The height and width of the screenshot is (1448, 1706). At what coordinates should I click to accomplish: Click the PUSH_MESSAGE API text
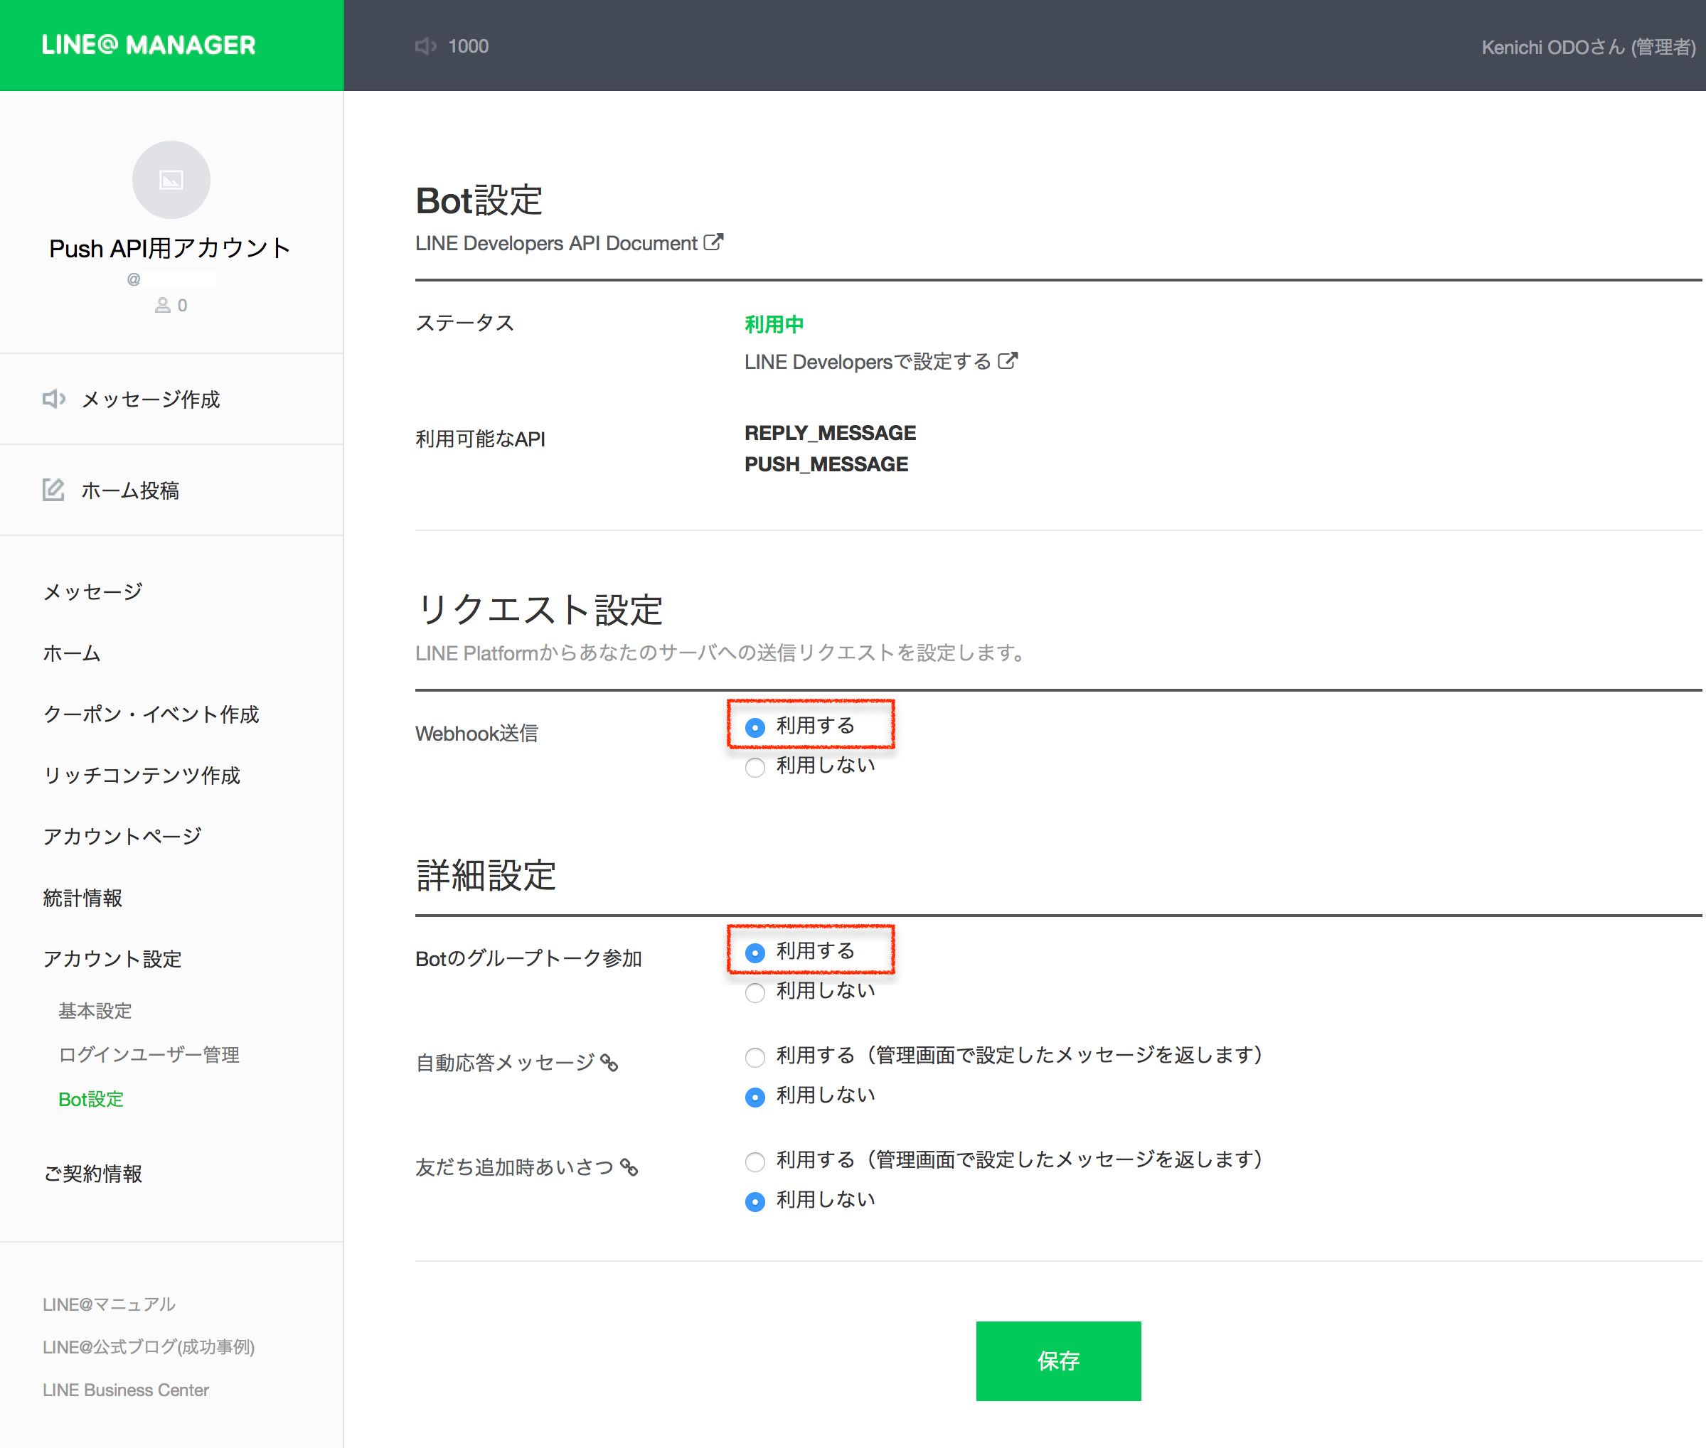tap(826, 463)
